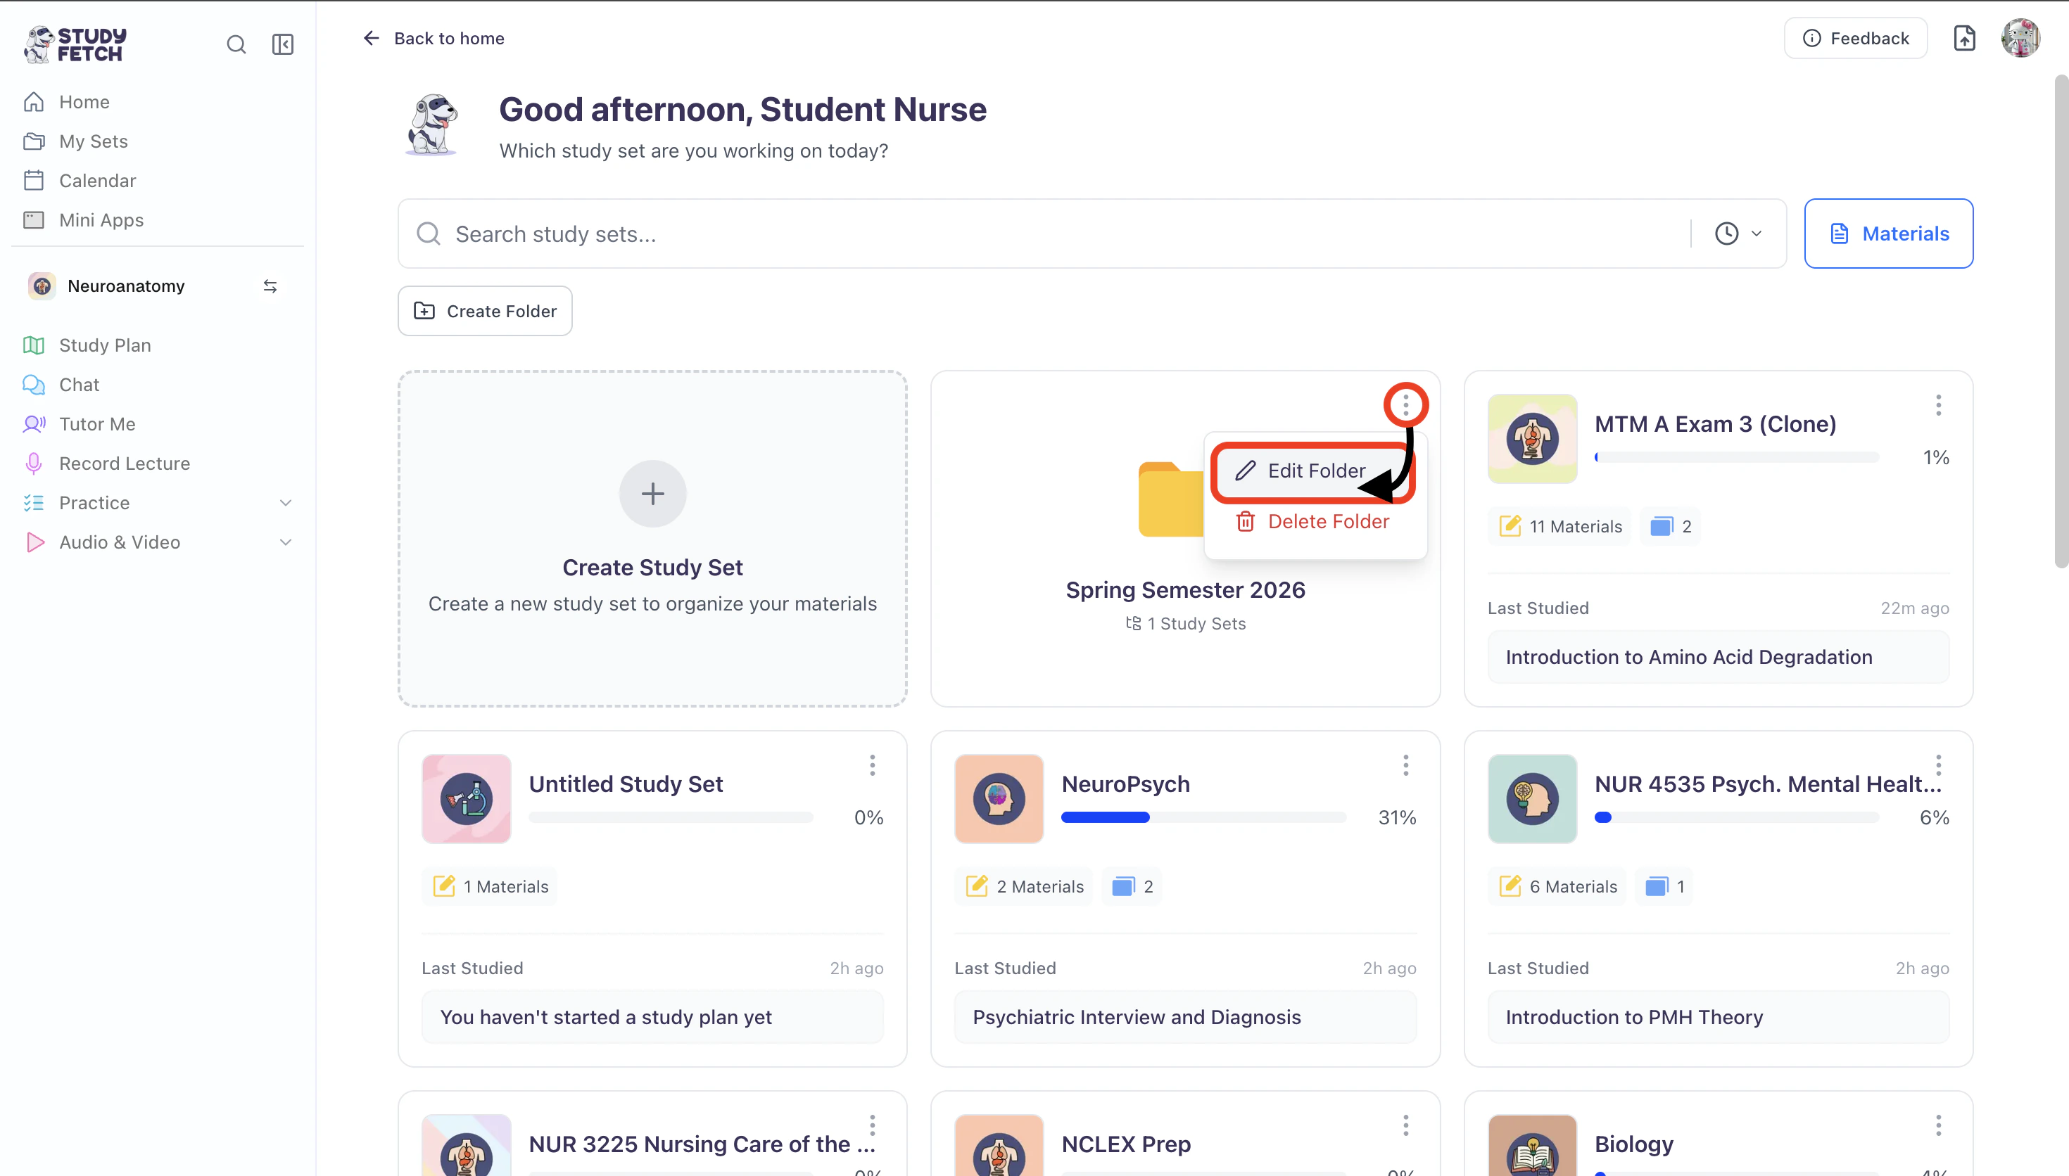Click the flashcards count on NUR 4535

click(1664, 887)
